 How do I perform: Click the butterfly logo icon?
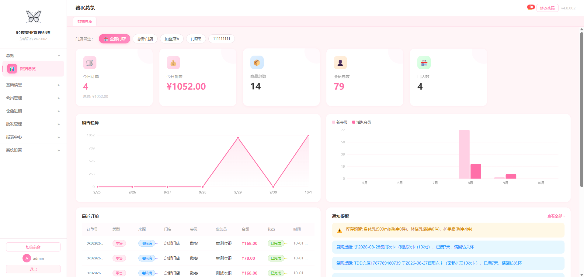point(33,16)
